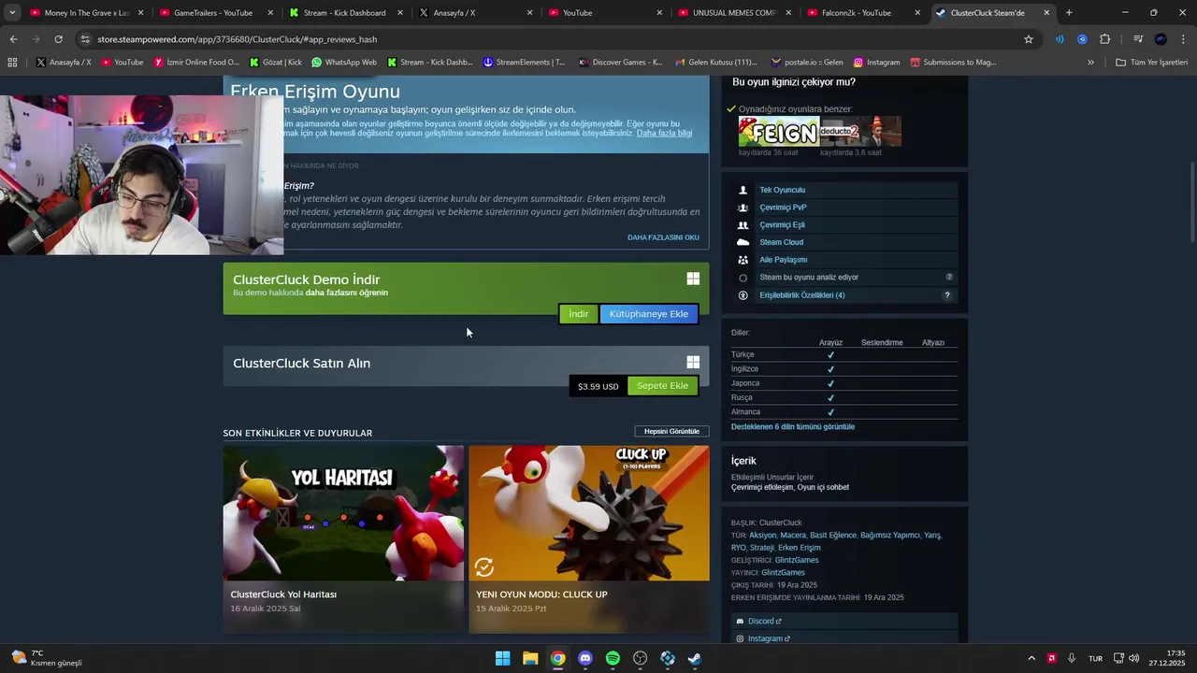Click the question mark on Steam analiz row

[x=949, y=278]
